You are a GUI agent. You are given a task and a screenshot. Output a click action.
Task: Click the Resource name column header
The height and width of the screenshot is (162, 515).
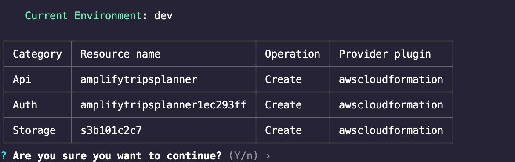click(120, 54)
